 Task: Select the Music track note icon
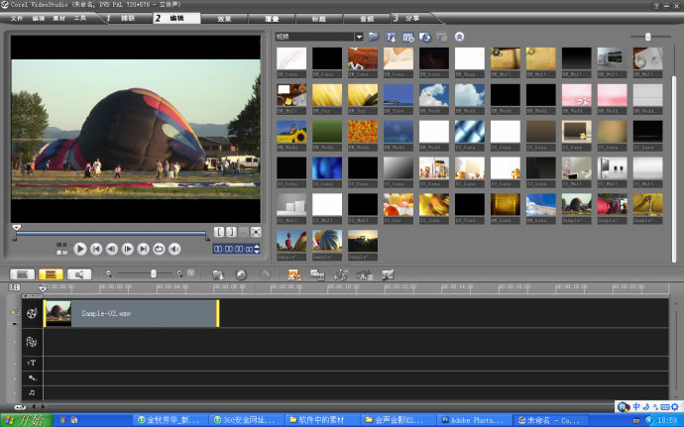click(x=32, y=392)
